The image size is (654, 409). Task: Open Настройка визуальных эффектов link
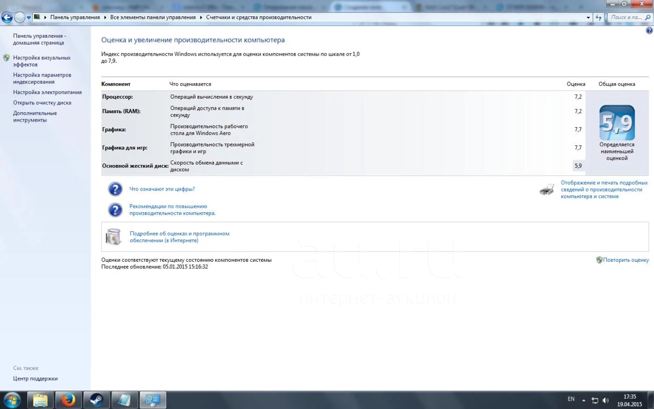pos(42,61)
